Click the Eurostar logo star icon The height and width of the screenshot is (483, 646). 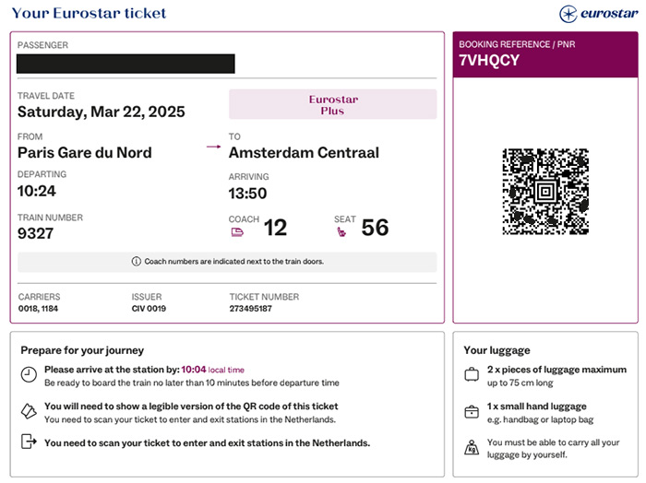568,14
